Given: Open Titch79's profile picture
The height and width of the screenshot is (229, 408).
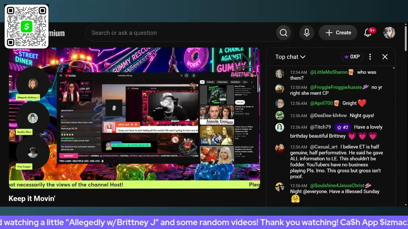Looking at the screenshot, I should click(x=280, y=127).
